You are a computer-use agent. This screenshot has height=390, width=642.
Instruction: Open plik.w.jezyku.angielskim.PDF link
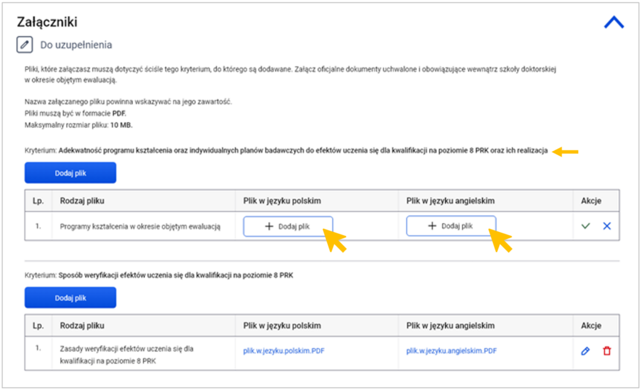[451, 350]
